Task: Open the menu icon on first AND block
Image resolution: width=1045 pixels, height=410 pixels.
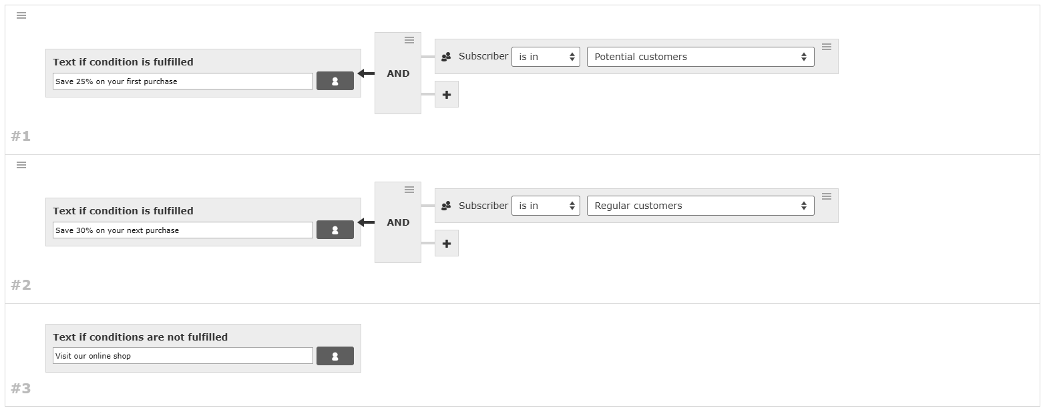Action: point(409,40)
